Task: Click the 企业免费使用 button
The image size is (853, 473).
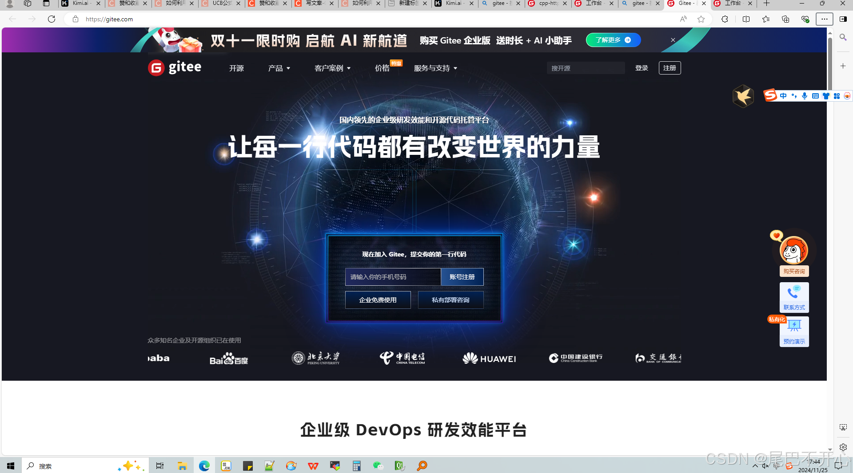Action: 378,300
